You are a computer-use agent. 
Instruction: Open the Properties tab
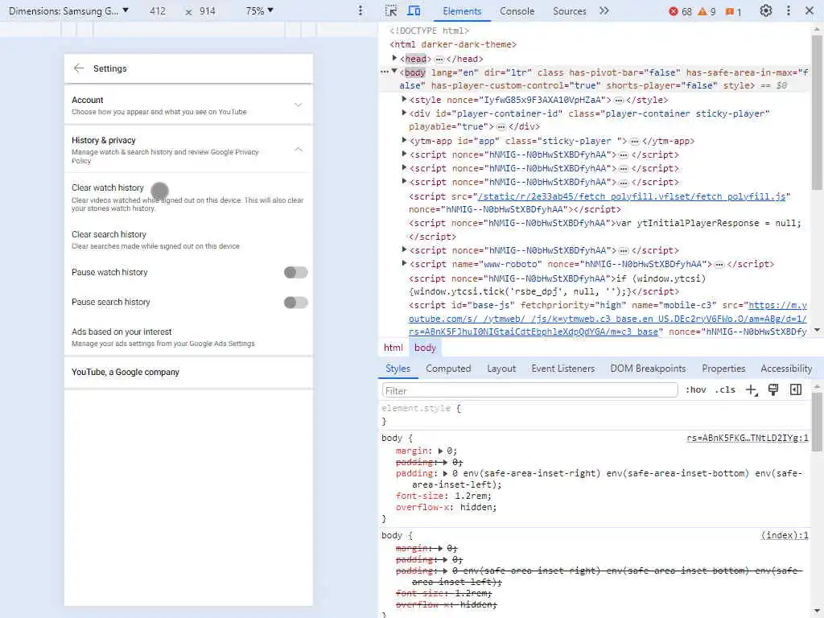723,369
